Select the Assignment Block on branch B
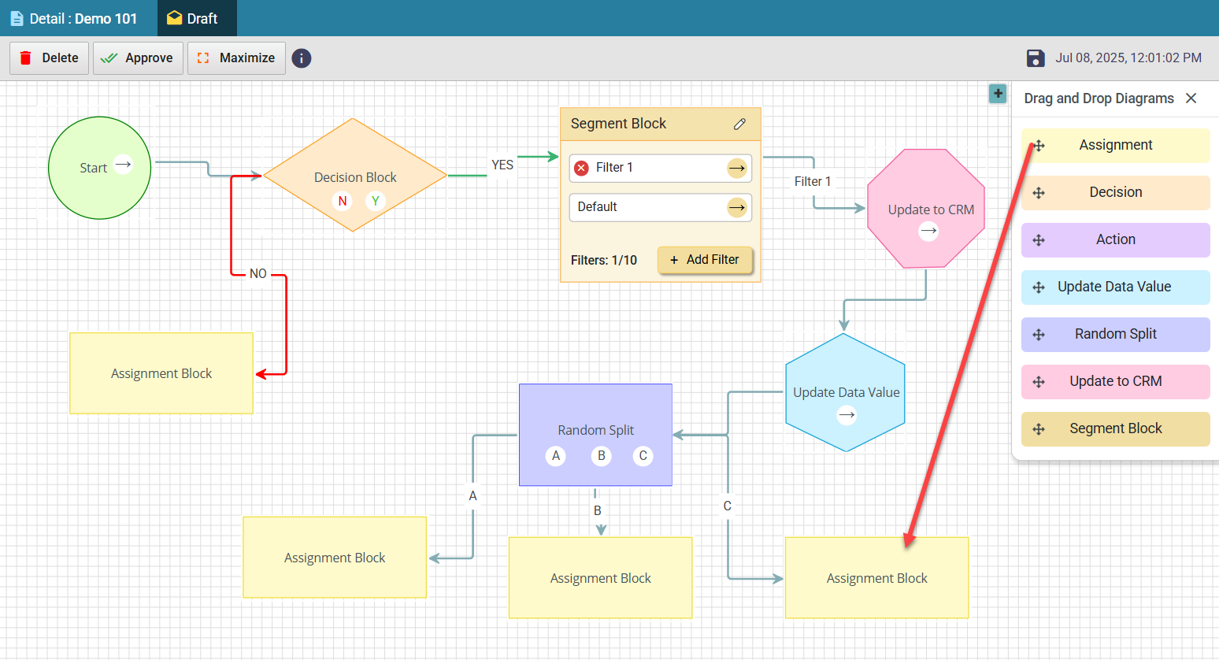The image size is (1219, 660). coord(601,578)
